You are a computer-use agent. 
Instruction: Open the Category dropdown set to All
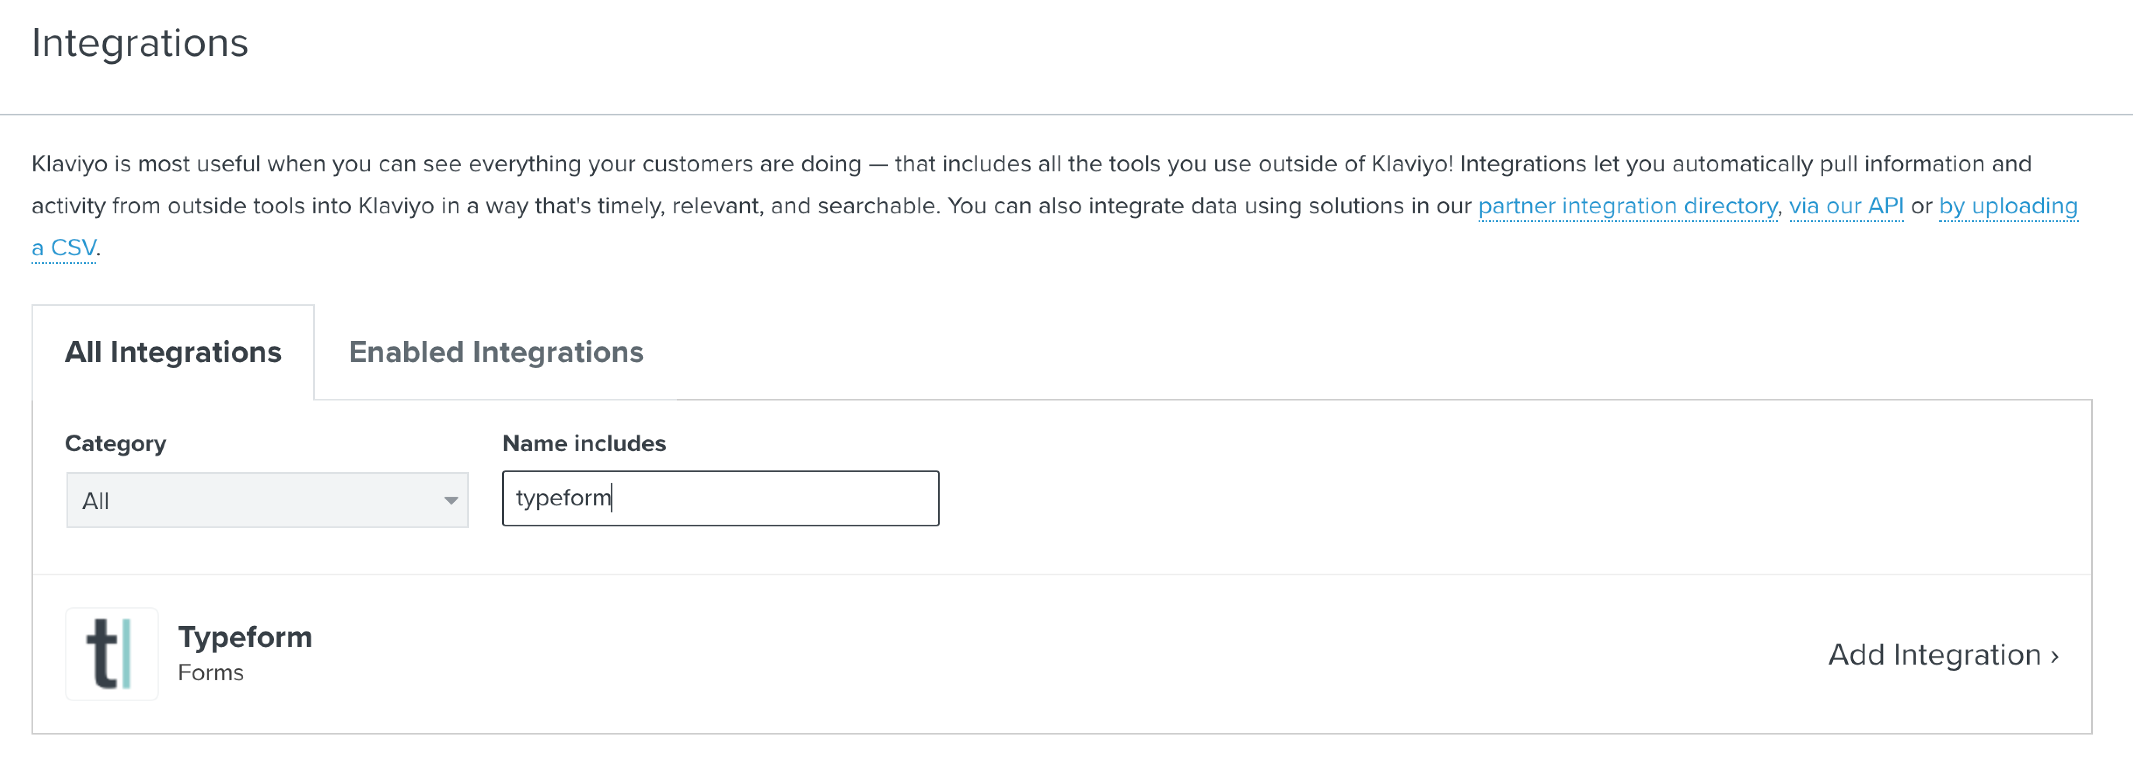[267, 500]
